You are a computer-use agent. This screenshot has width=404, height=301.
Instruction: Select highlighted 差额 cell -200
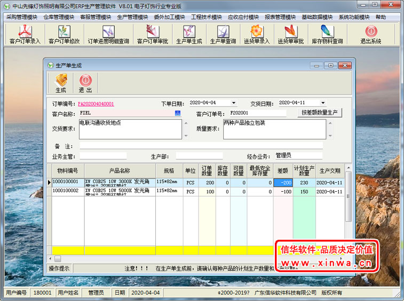click(x=283, y=183)
